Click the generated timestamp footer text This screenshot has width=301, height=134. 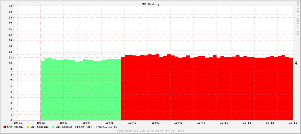pos(150,131)
